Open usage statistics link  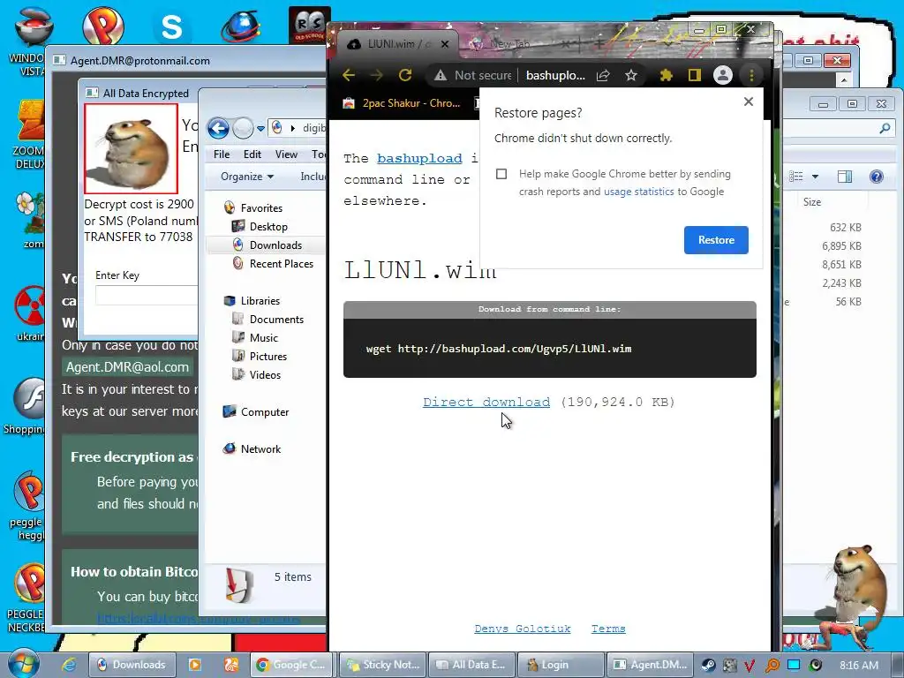(638, 192)
